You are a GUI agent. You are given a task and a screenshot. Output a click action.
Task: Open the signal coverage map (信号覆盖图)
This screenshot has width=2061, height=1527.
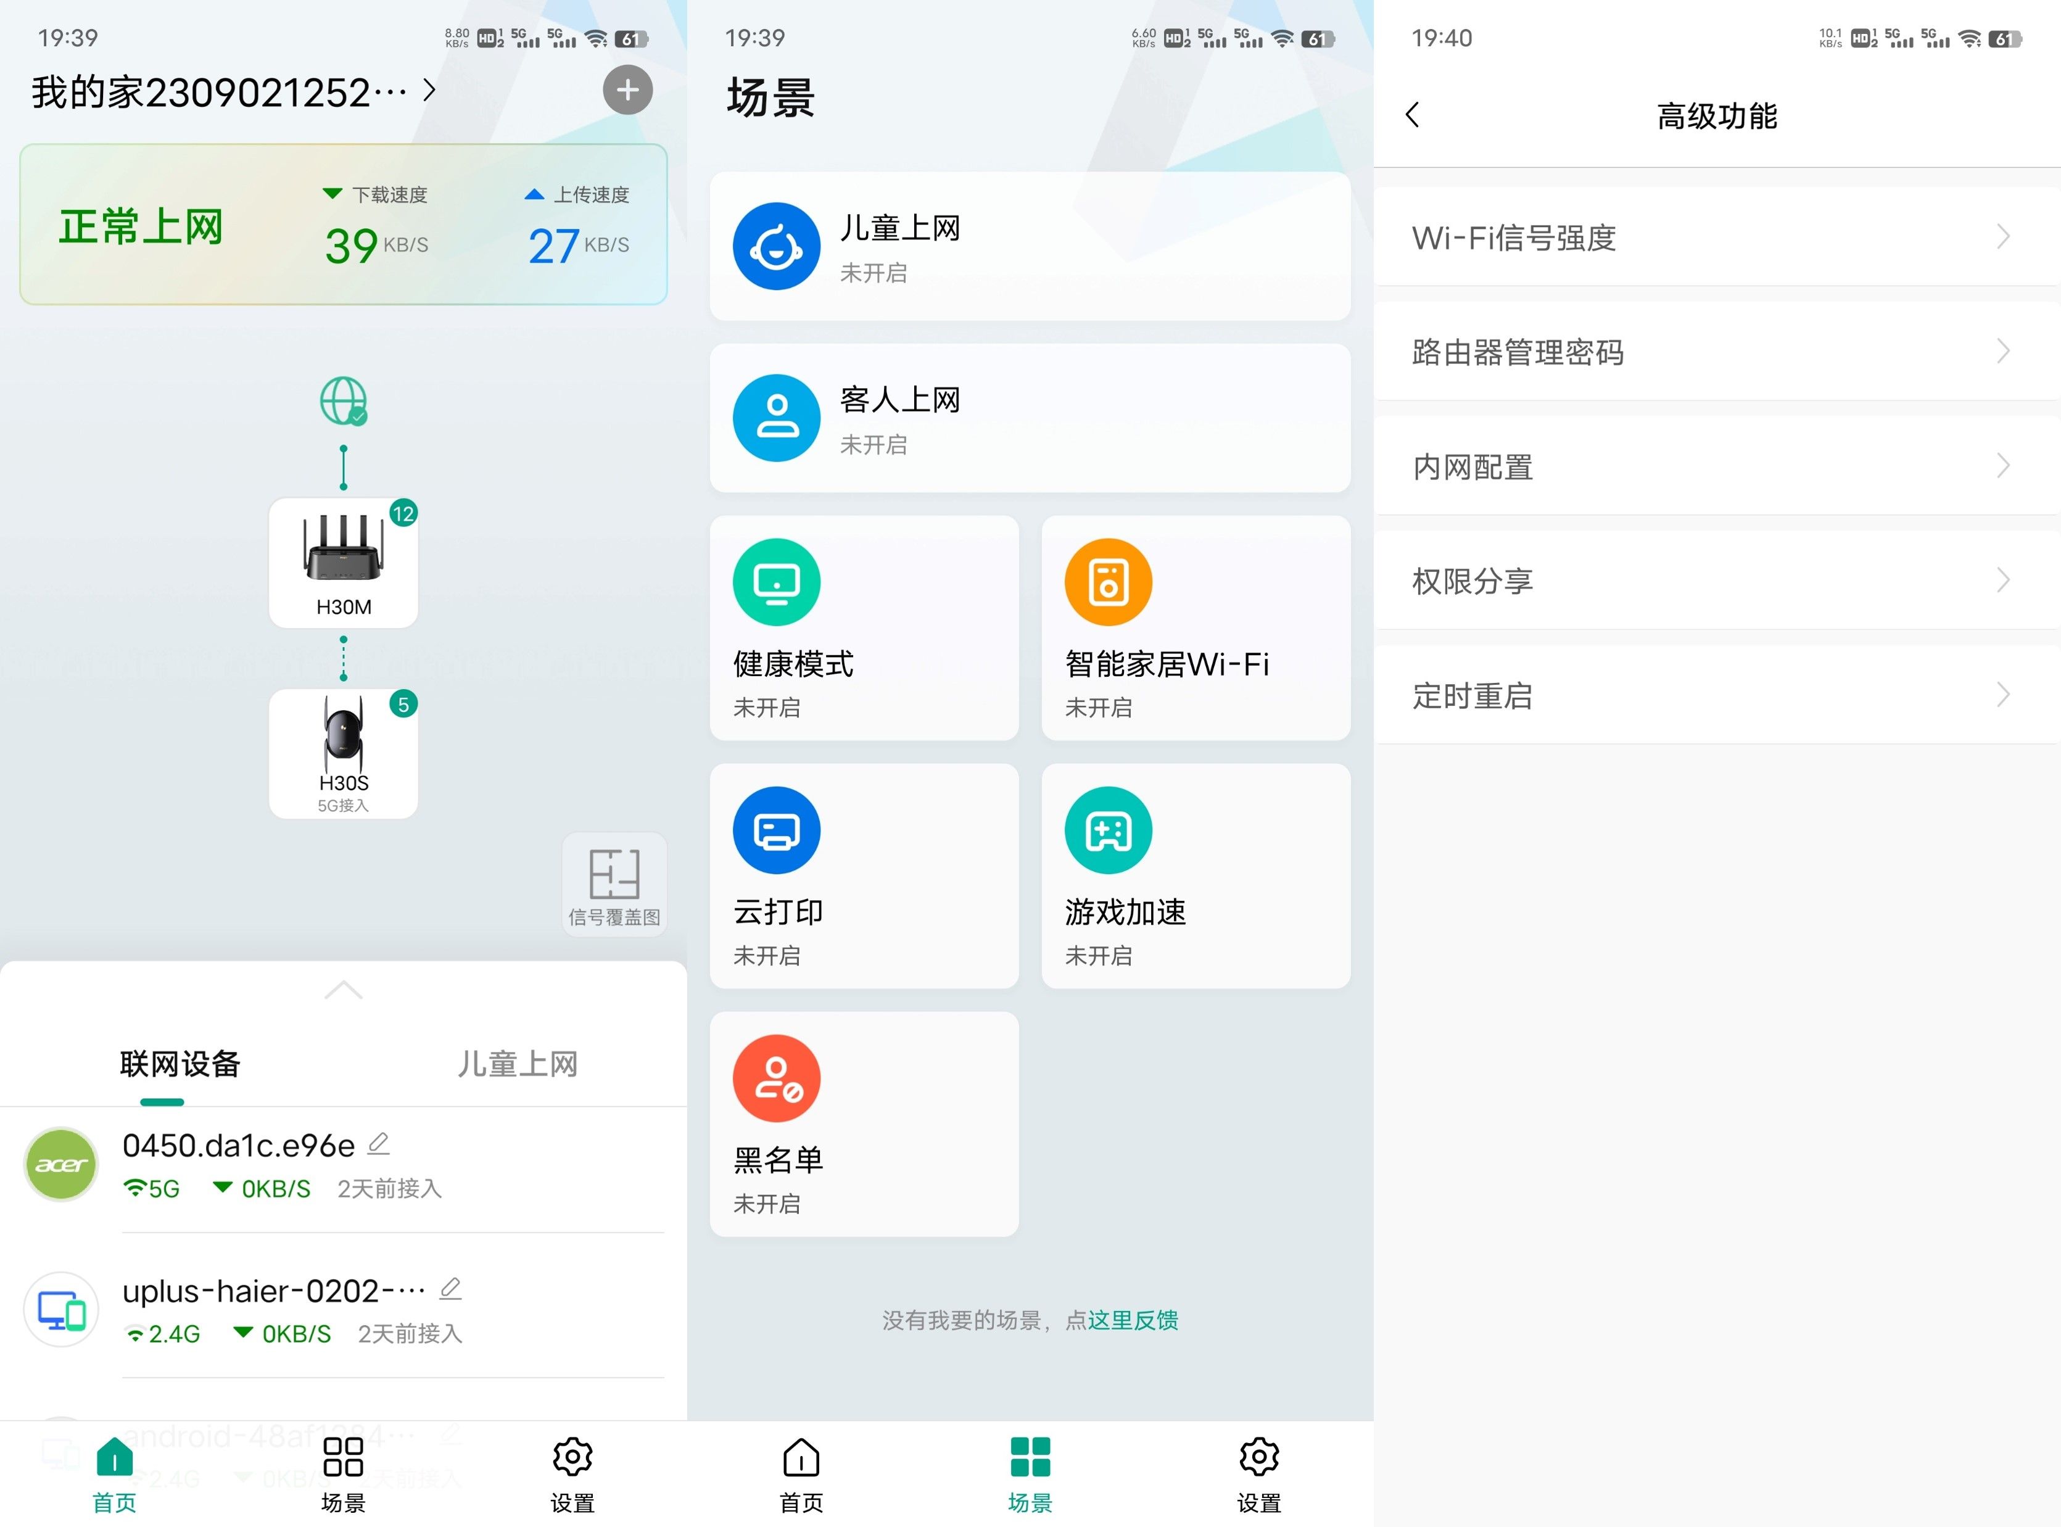(614, 885)
